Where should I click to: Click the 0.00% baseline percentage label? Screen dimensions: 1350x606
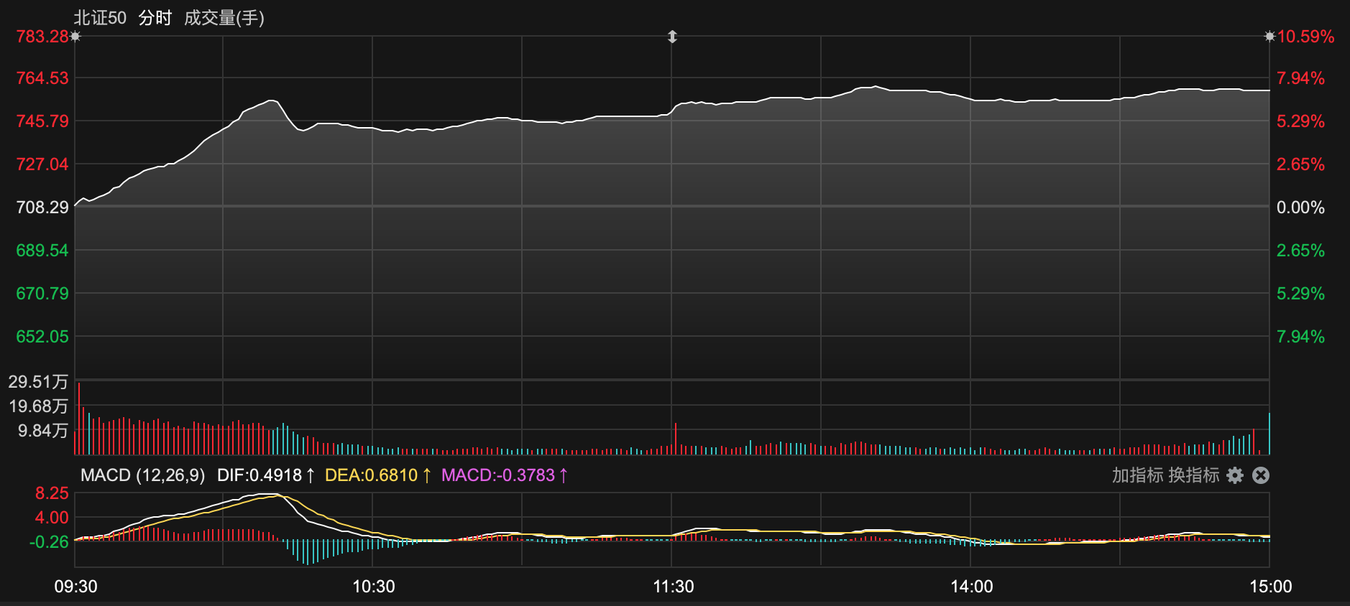click(x=1300, y=208)
